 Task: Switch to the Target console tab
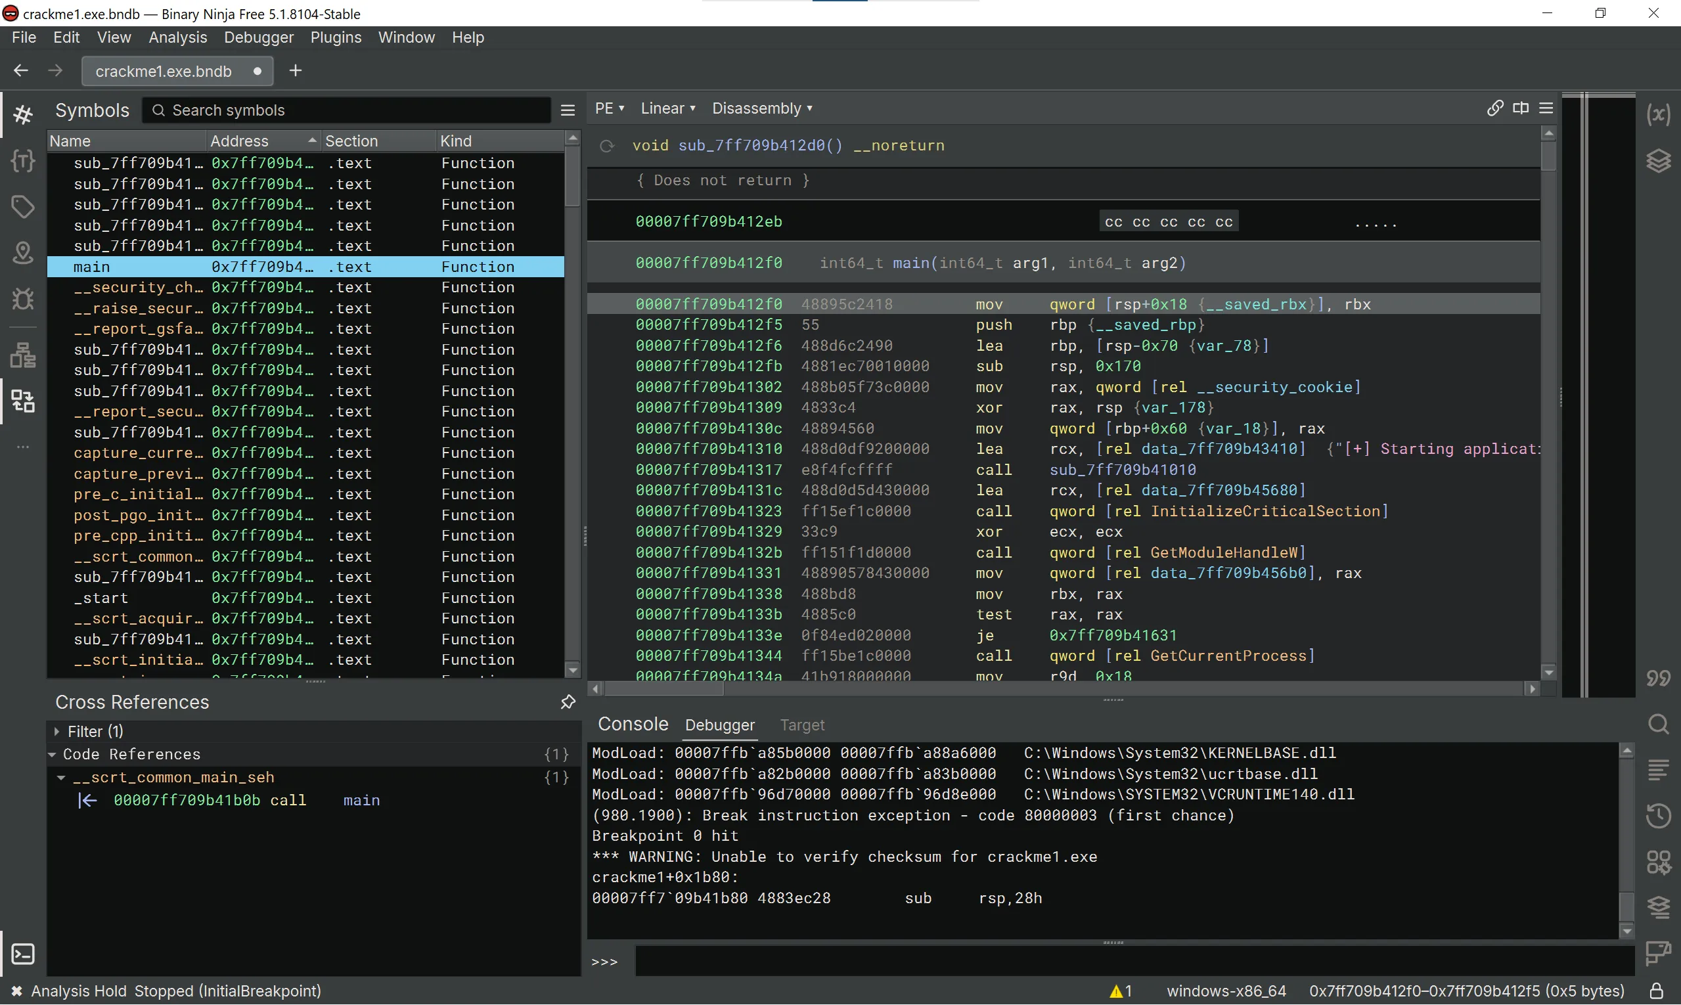coord(801,725)
